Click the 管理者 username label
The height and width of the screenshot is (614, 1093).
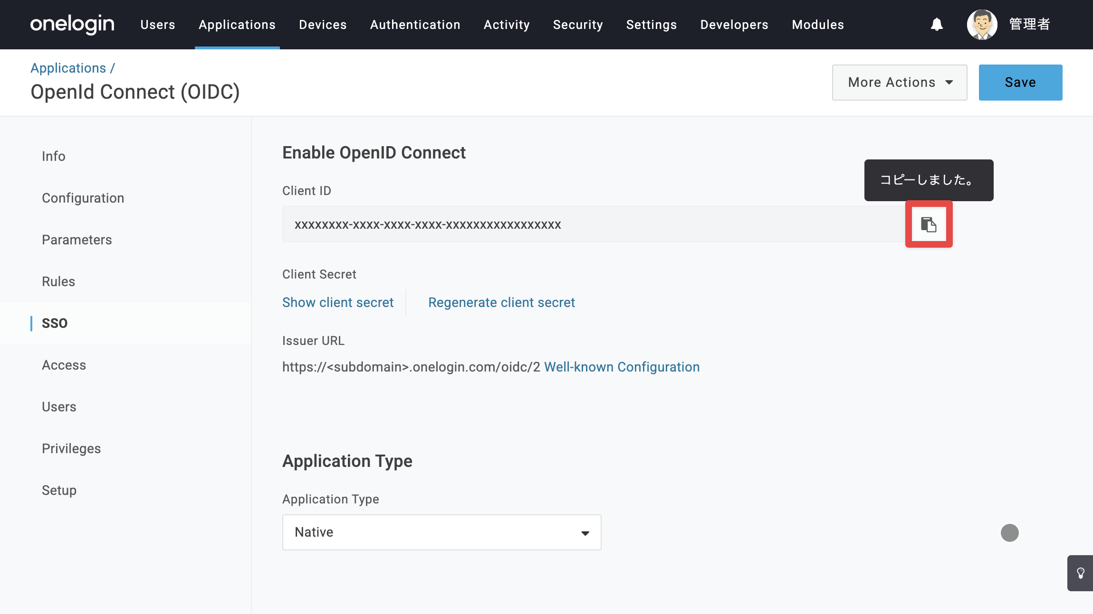pyautogui.click(x=1029, y=24)
